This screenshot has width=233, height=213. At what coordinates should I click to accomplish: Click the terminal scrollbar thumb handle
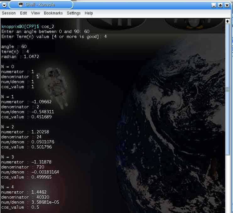click(x=227, y=89)
